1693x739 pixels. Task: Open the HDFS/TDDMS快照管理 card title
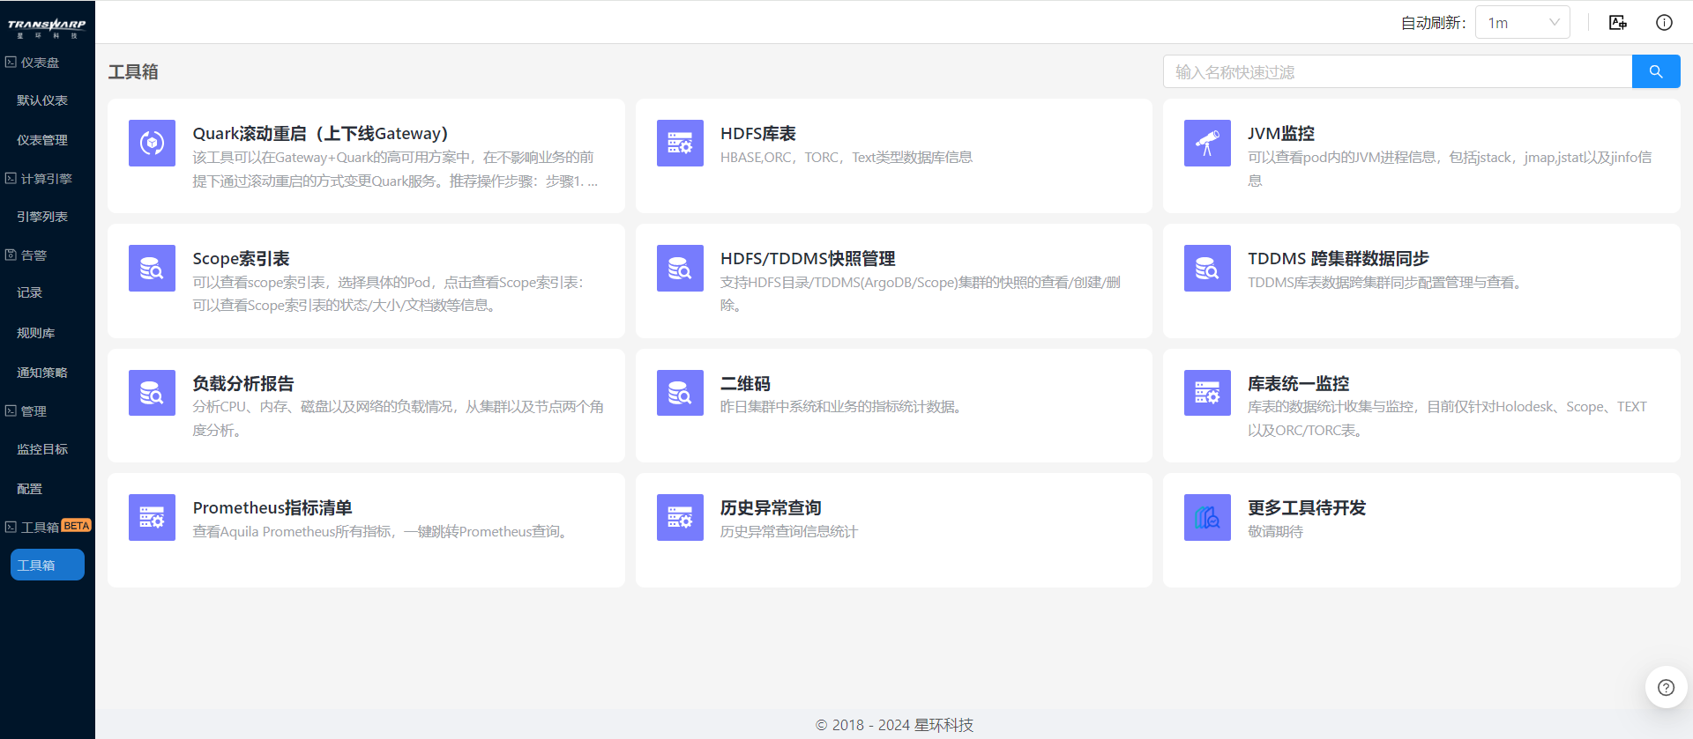tap(808, 259)
